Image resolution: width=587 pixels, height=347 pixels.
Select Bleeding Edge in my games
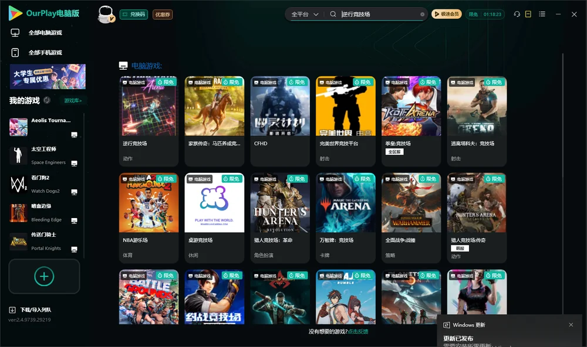tap(44, 213)
